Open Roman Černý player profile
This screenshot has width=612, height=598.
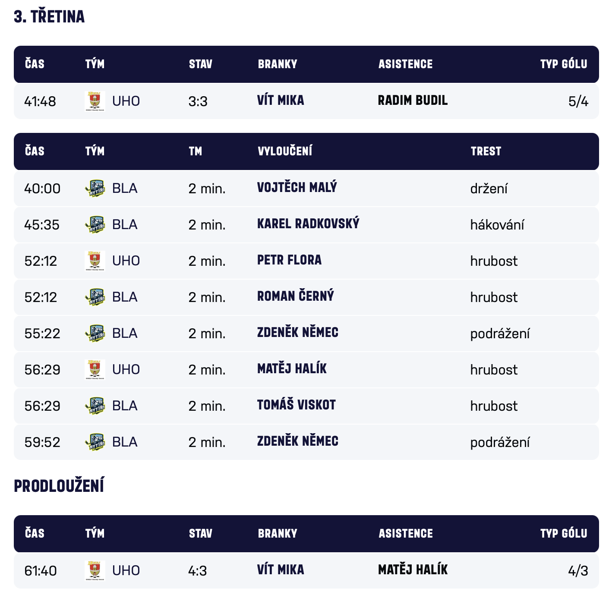[296, 296]
